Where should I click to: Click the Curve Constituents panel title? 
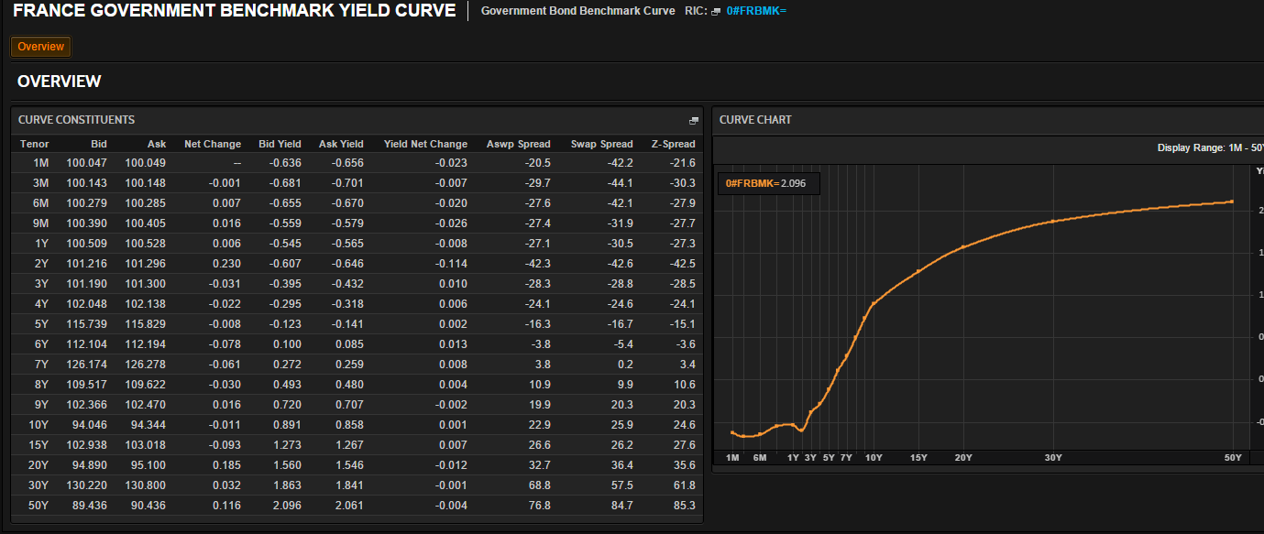pos(77,120)
